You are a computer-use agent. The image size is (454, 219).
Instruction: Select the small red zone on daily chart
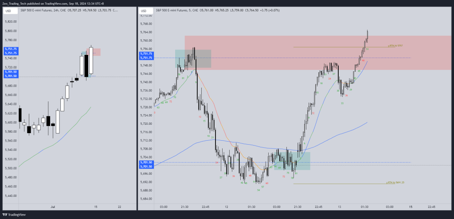coord(97,52)
